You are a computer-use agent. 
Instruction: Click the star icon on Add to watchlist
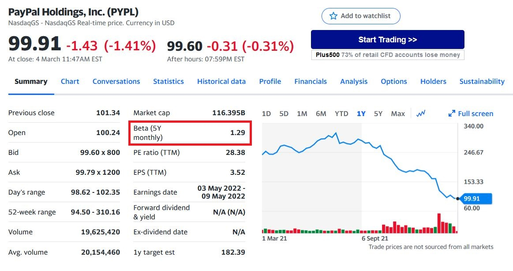pyautogui.click(x=333, y=16)
